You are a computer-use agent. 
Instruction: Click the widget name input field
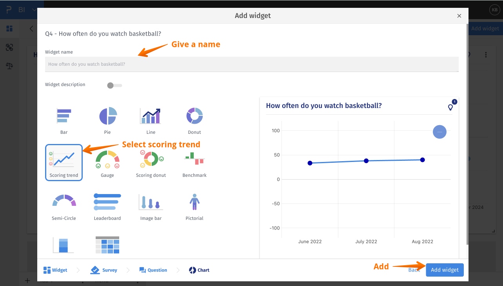[252, 64]
